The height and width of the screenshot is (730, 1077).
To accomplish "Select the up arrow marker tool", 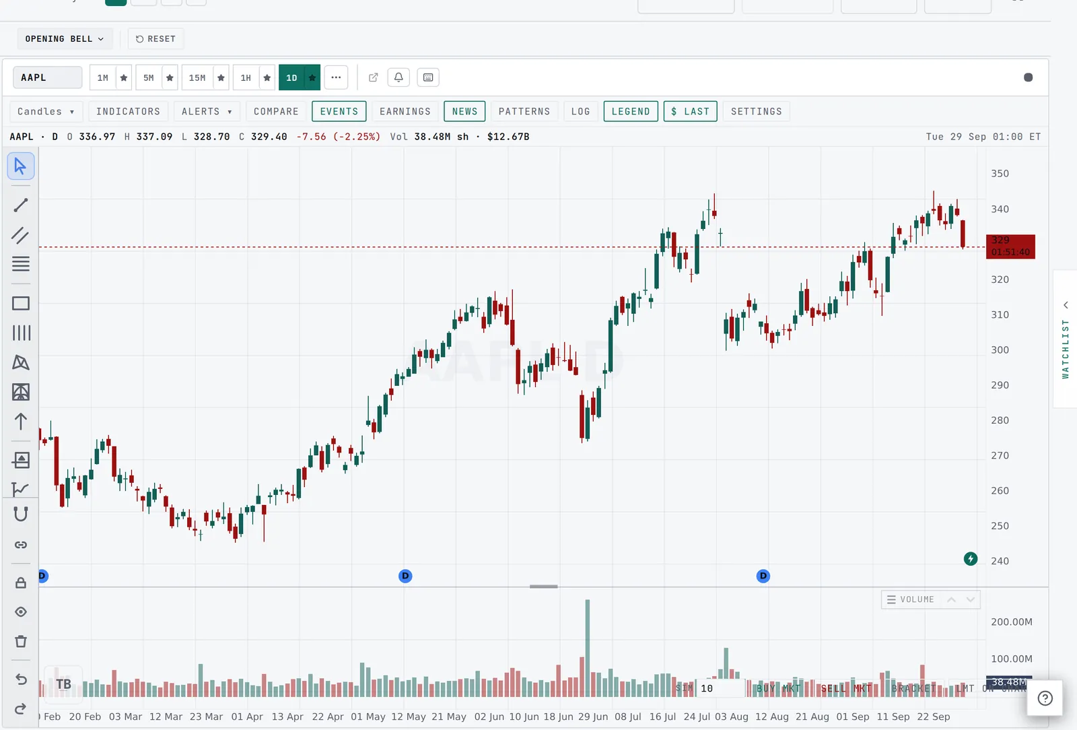I will 21,422.
